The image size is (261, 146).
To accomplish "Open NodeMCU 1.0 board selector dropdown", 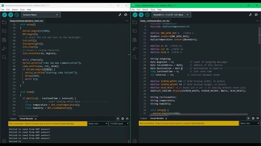I will point(171,15).
